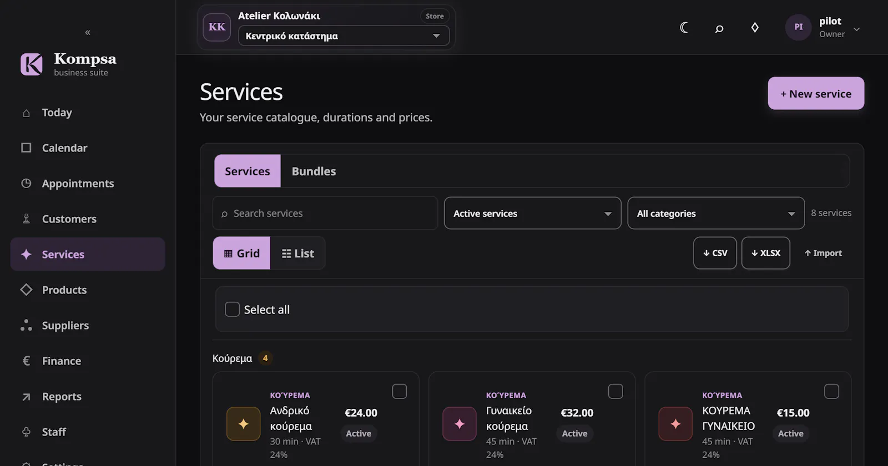888x466 pixels.
Task: Click the diamond icon in top bar
Action: click(x=755, y=28)
